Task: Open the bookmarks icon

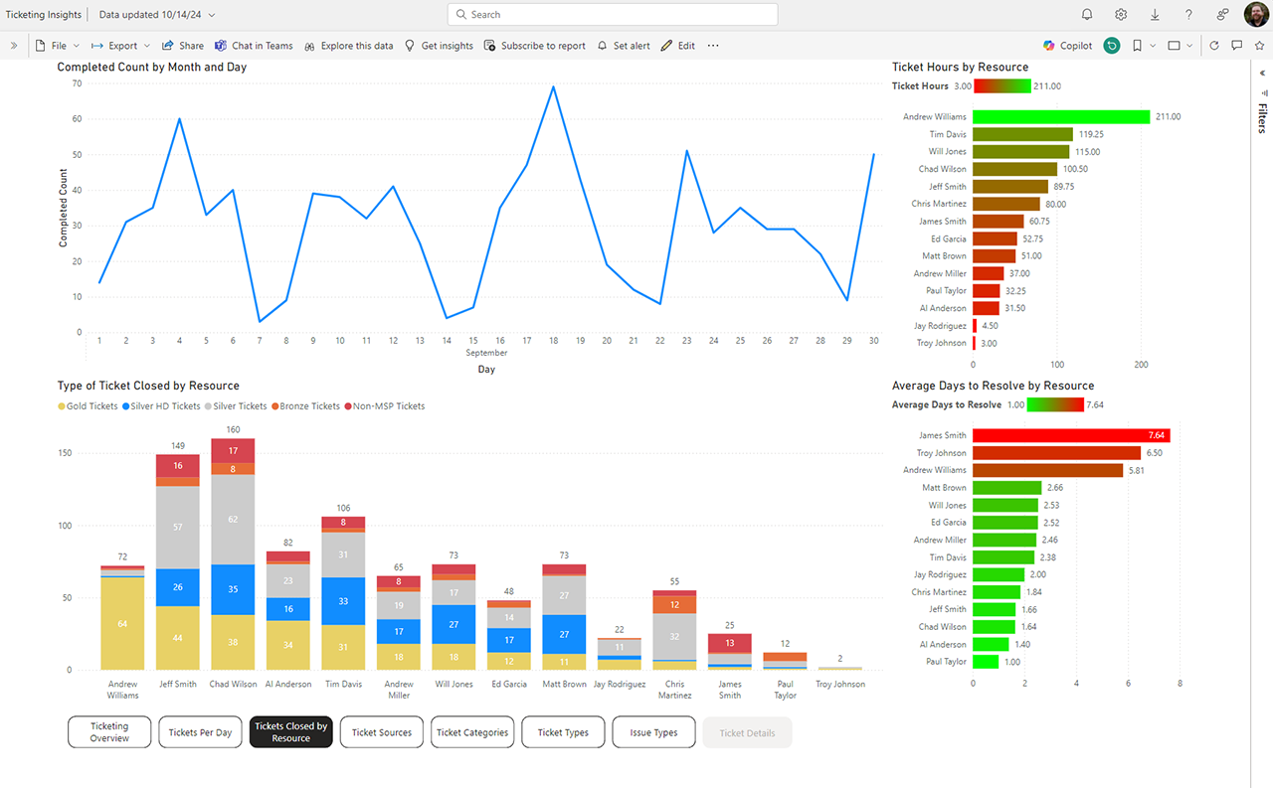Action: 1137,46
